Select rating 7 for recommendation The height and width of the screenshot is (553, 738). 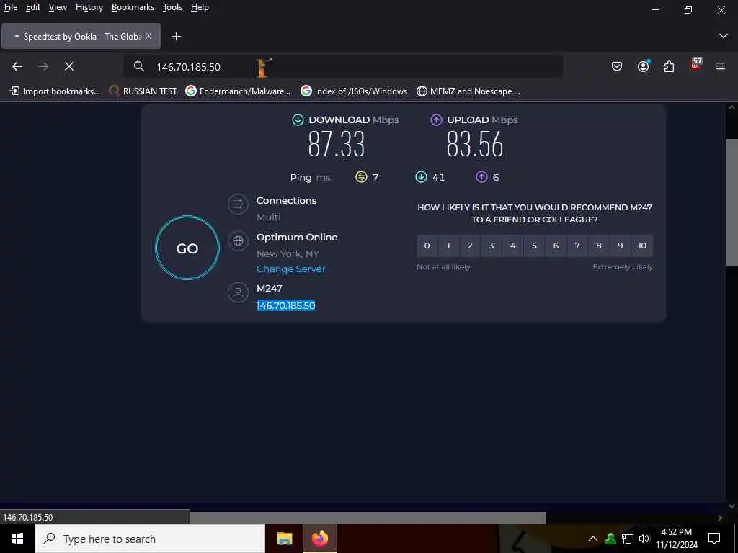click(577, 246)
